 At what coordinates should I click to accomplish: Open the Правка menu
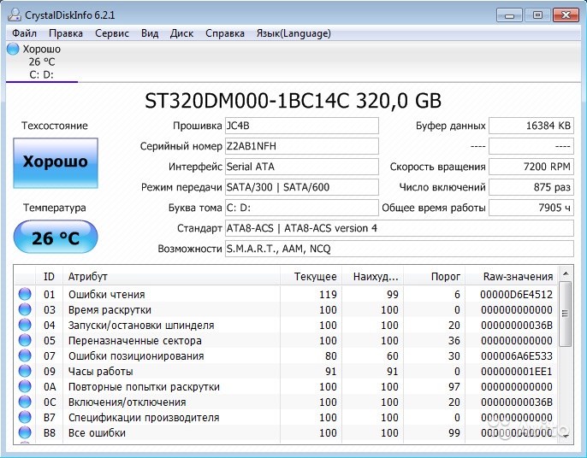(66, 33)
